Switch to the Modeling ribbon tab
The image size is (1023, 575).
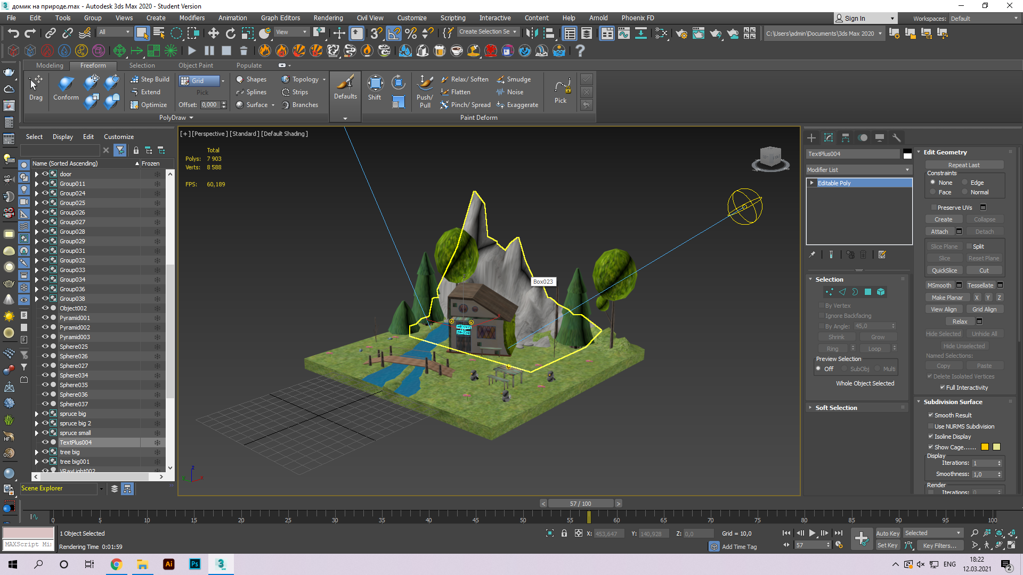click(x=50, y=65)
